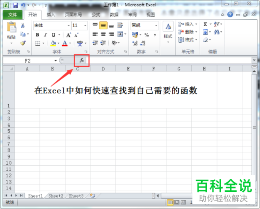This screenshot has width=260, height=209.
Task: Select the Sheet3 worksheet tab
Action: [x=76, y=196]
